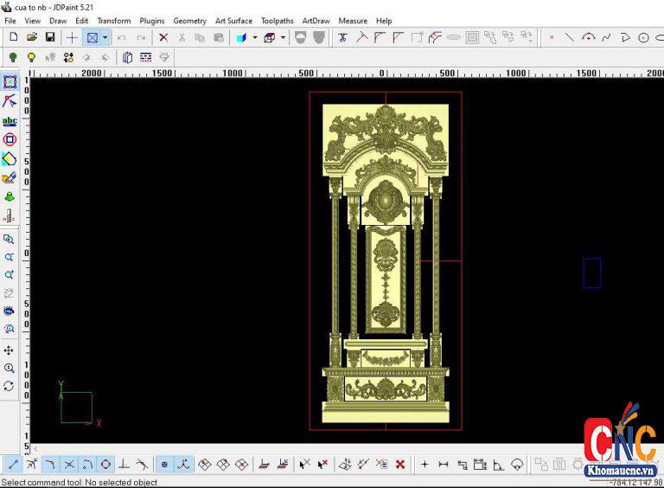Viewport: 664px width, 488px height.
Task: Toggle the endpoint snap button
Action: (x=13, y=465)
